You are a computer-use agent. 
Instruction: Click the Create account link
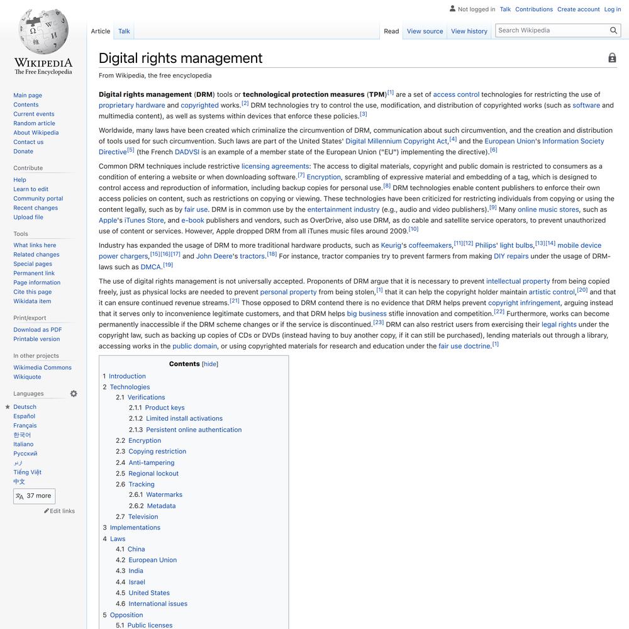tap(578, 9)
